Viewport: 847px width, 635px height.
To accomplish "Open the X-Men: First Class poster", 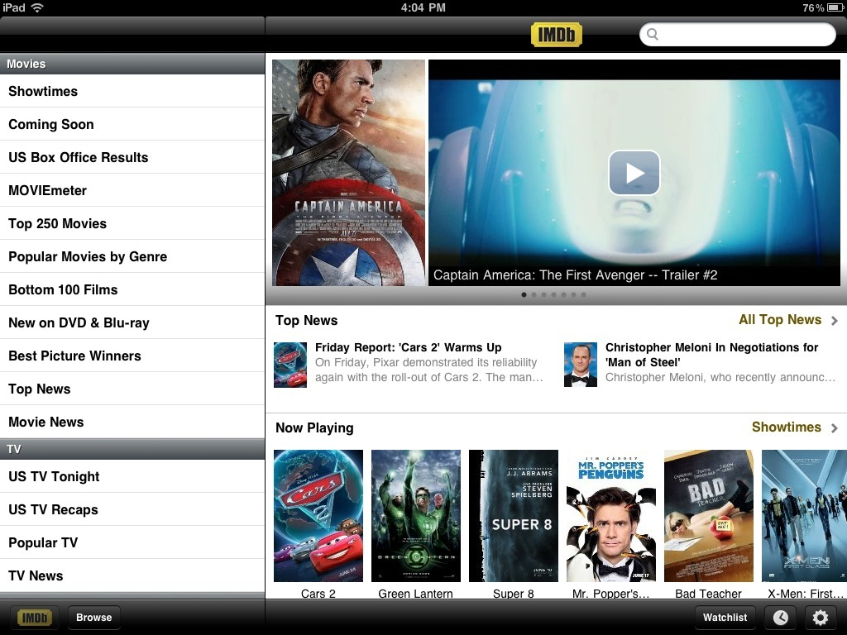I will coord(804,516).
